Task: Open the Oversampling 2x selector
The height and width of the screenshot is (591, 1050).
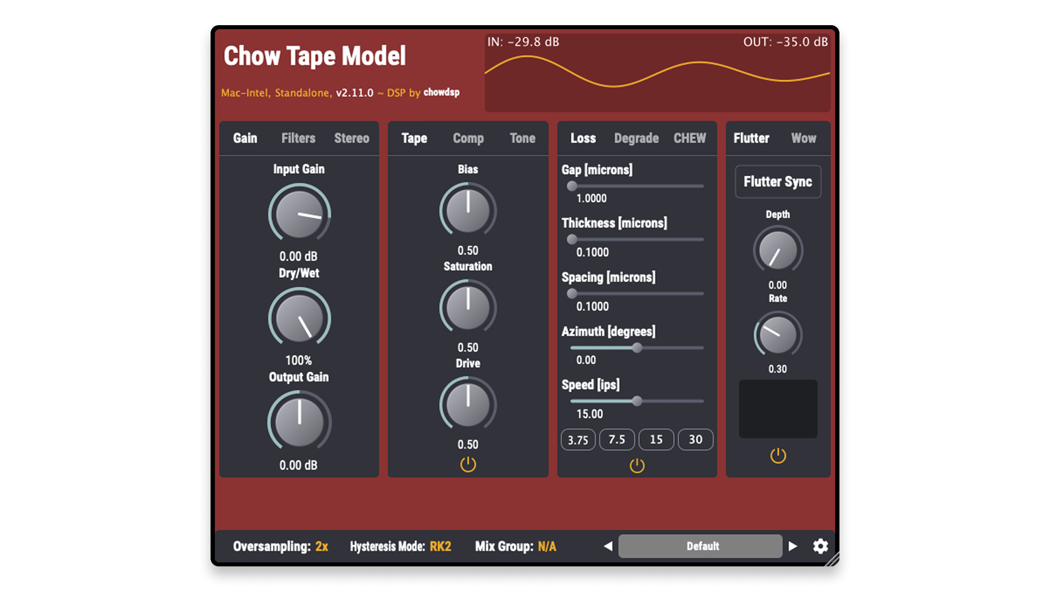Action: point(322,547)
